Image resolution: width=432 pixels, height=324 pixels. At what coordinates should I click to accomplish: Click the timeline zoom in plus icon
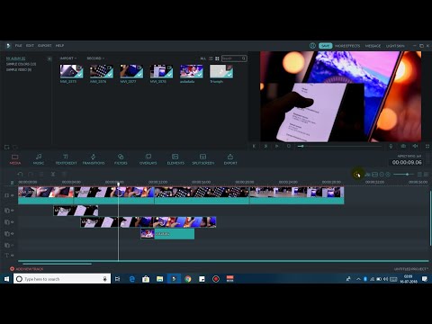click(x=388, y=175)
